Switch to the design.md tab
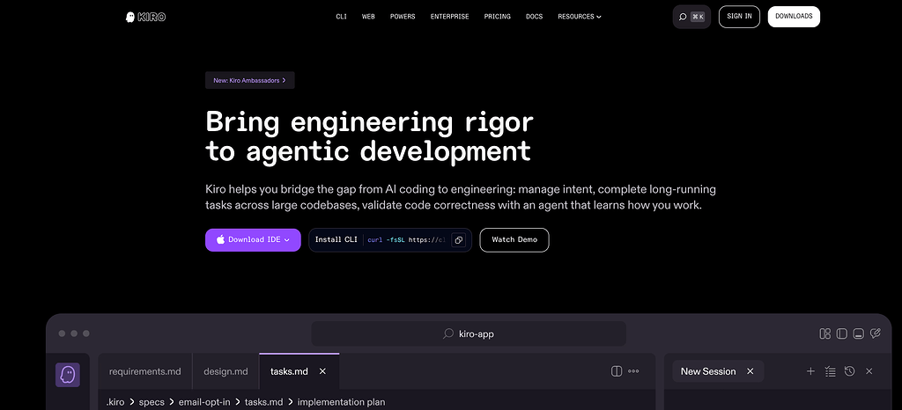 tap(225, 371)
